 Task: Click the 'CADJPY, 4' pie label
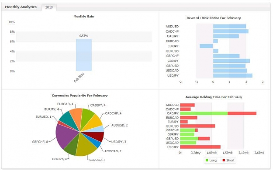[x=98, y=105]
